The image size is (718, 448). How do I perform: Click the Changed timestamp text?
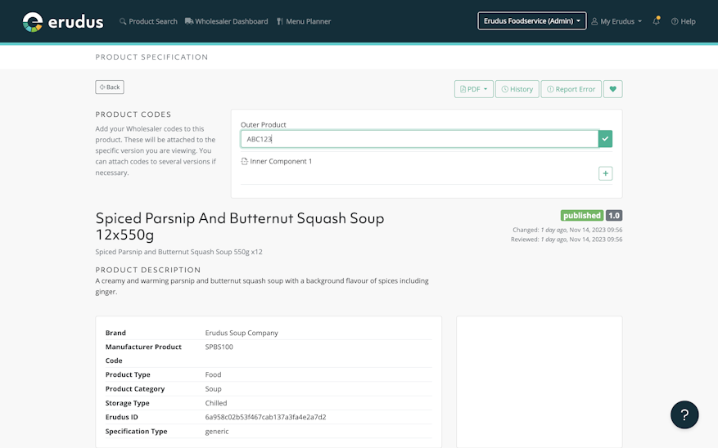click(x=567, y=230)
